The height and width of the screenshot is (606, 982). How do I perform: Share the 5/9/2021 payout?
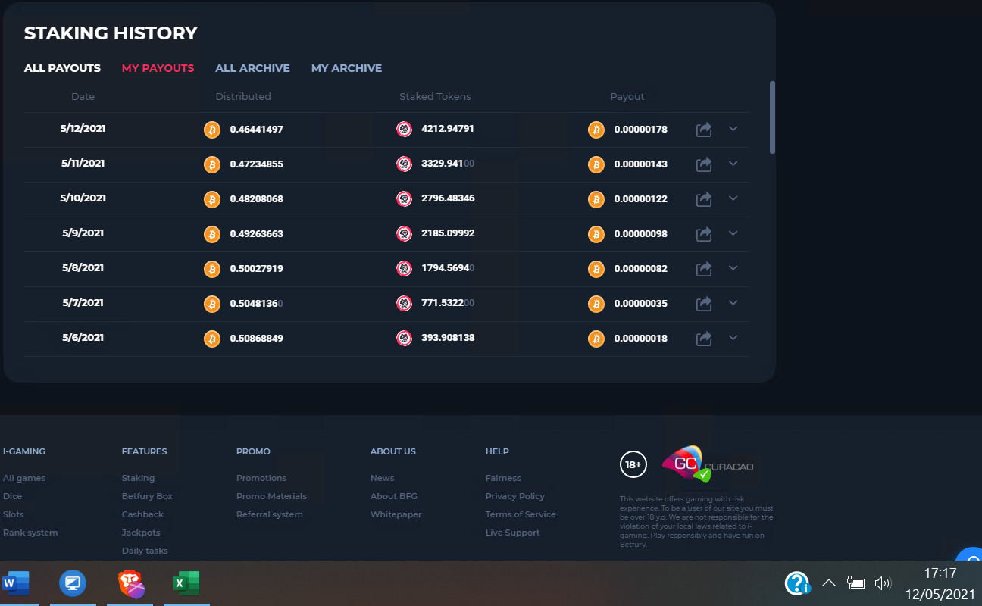pyautogui.click(x=704, y=234)
